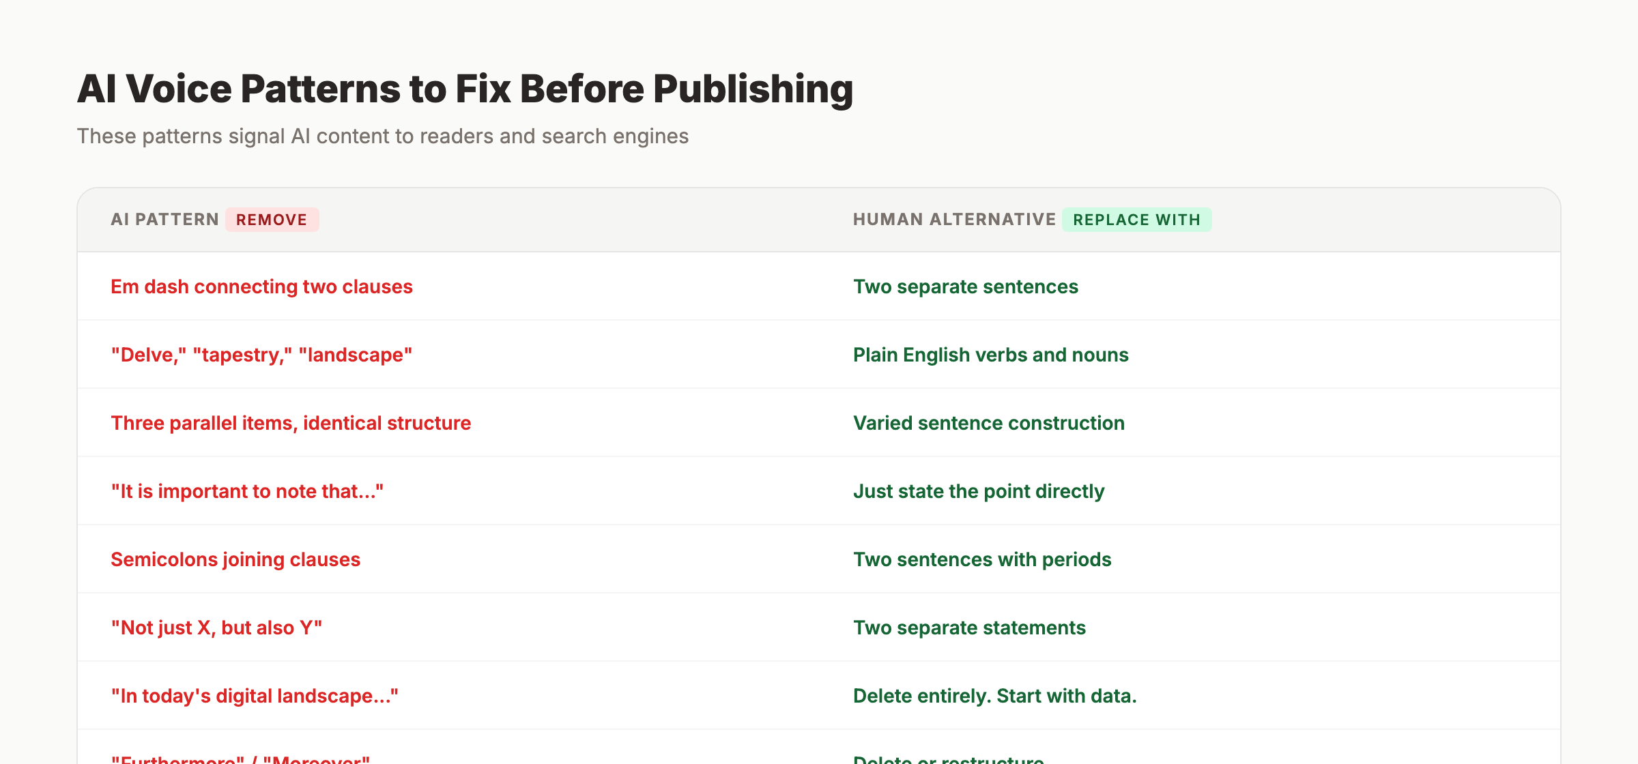
Task: Select Two separate sentences alternative
Action: pos(966,286)
